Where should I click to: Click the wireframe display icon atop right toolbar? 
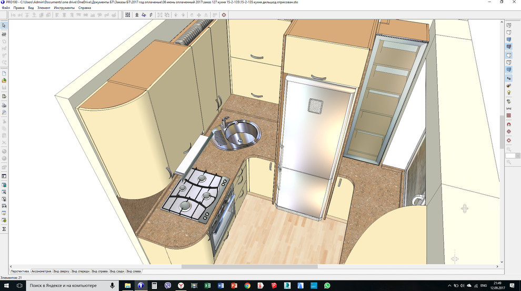pyautogui.click(x=508, y=25)
